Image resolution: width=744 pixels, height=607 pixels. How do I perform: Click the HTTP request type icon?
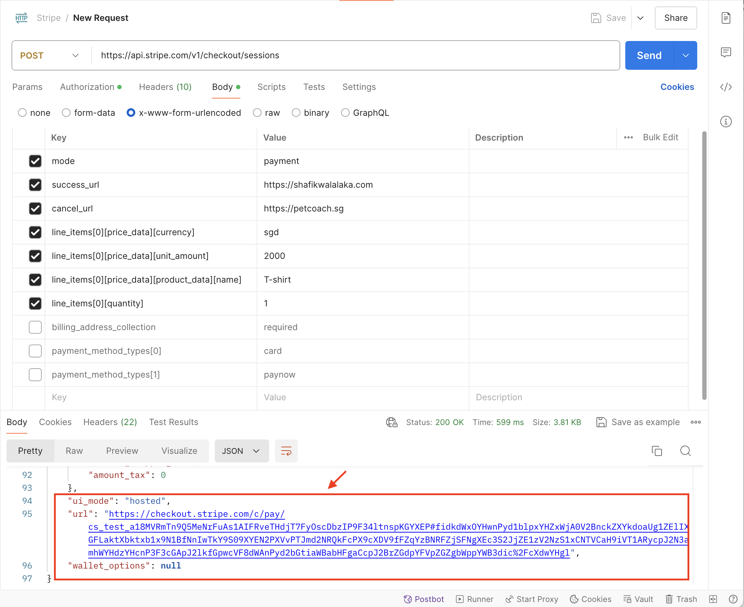(x=22, y=18)
